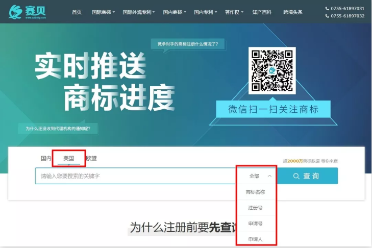
Task: Open 跨境头条 from top navigation
Action: point(293,12)
